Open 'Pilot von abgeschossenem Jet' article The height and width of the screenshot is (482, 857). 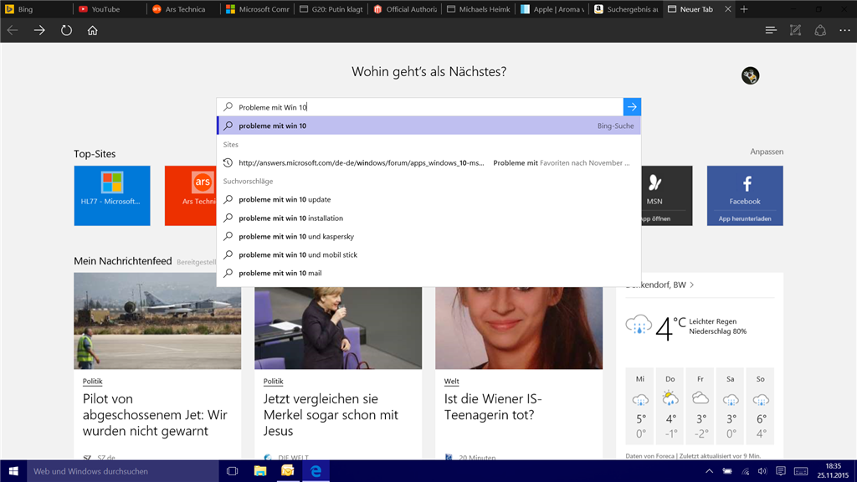pos(155,415)
